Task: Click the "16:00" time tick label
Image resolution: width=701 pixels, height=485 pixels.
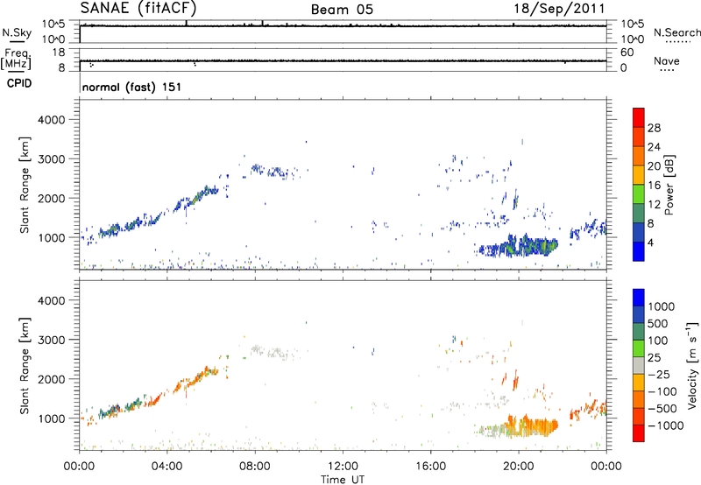Action: click(x=430, y=467)
